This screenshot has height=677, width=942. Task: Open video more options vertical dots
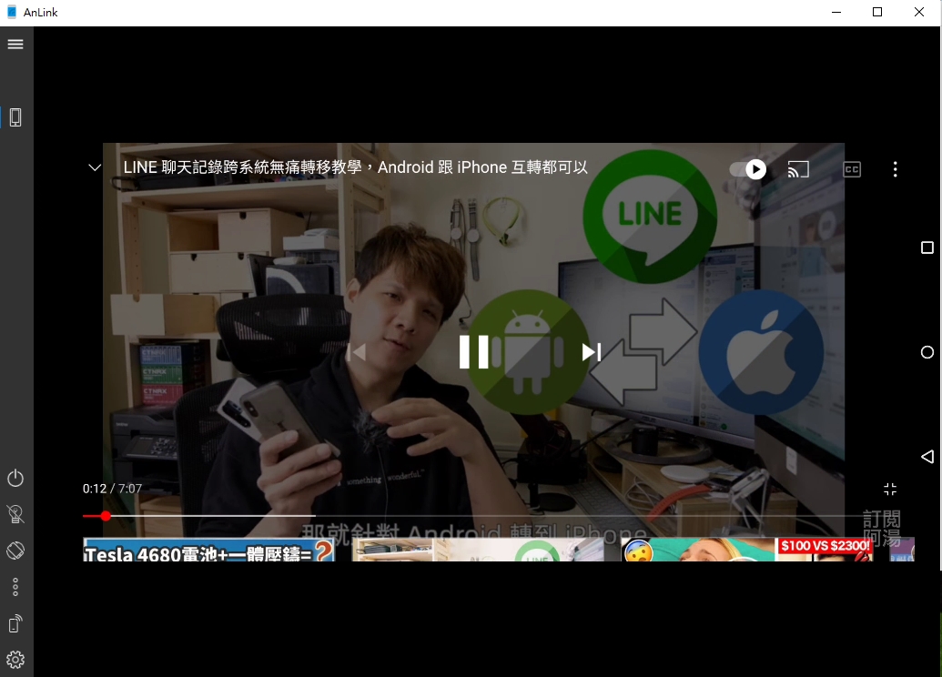(x=896, y=169)
